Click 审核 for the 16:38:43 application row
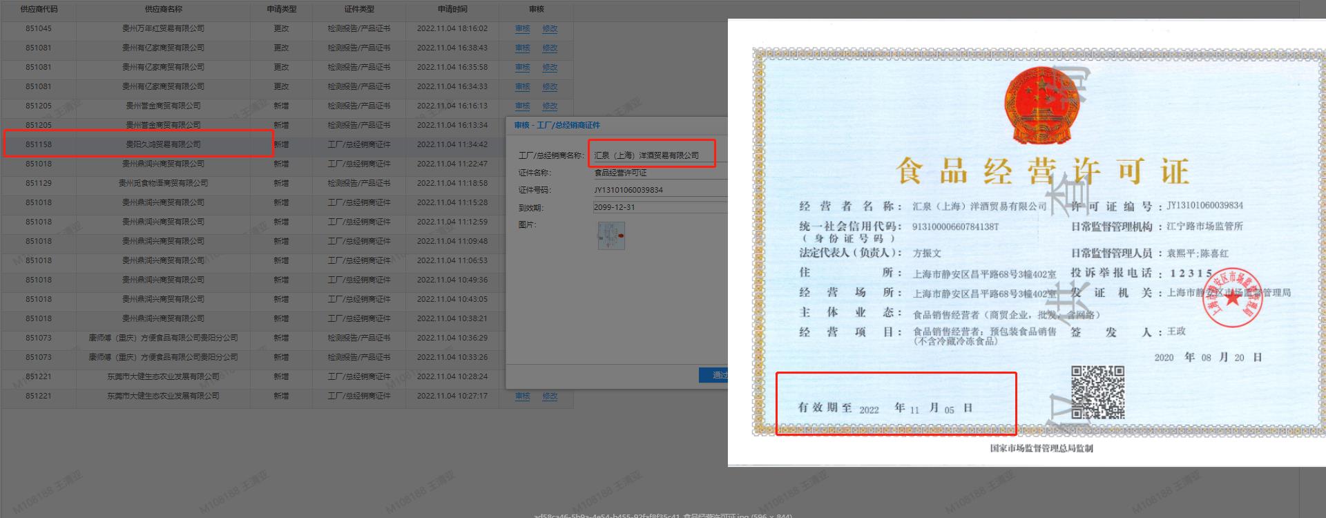This screenshot has width=1326, height=518. [522, 48]
